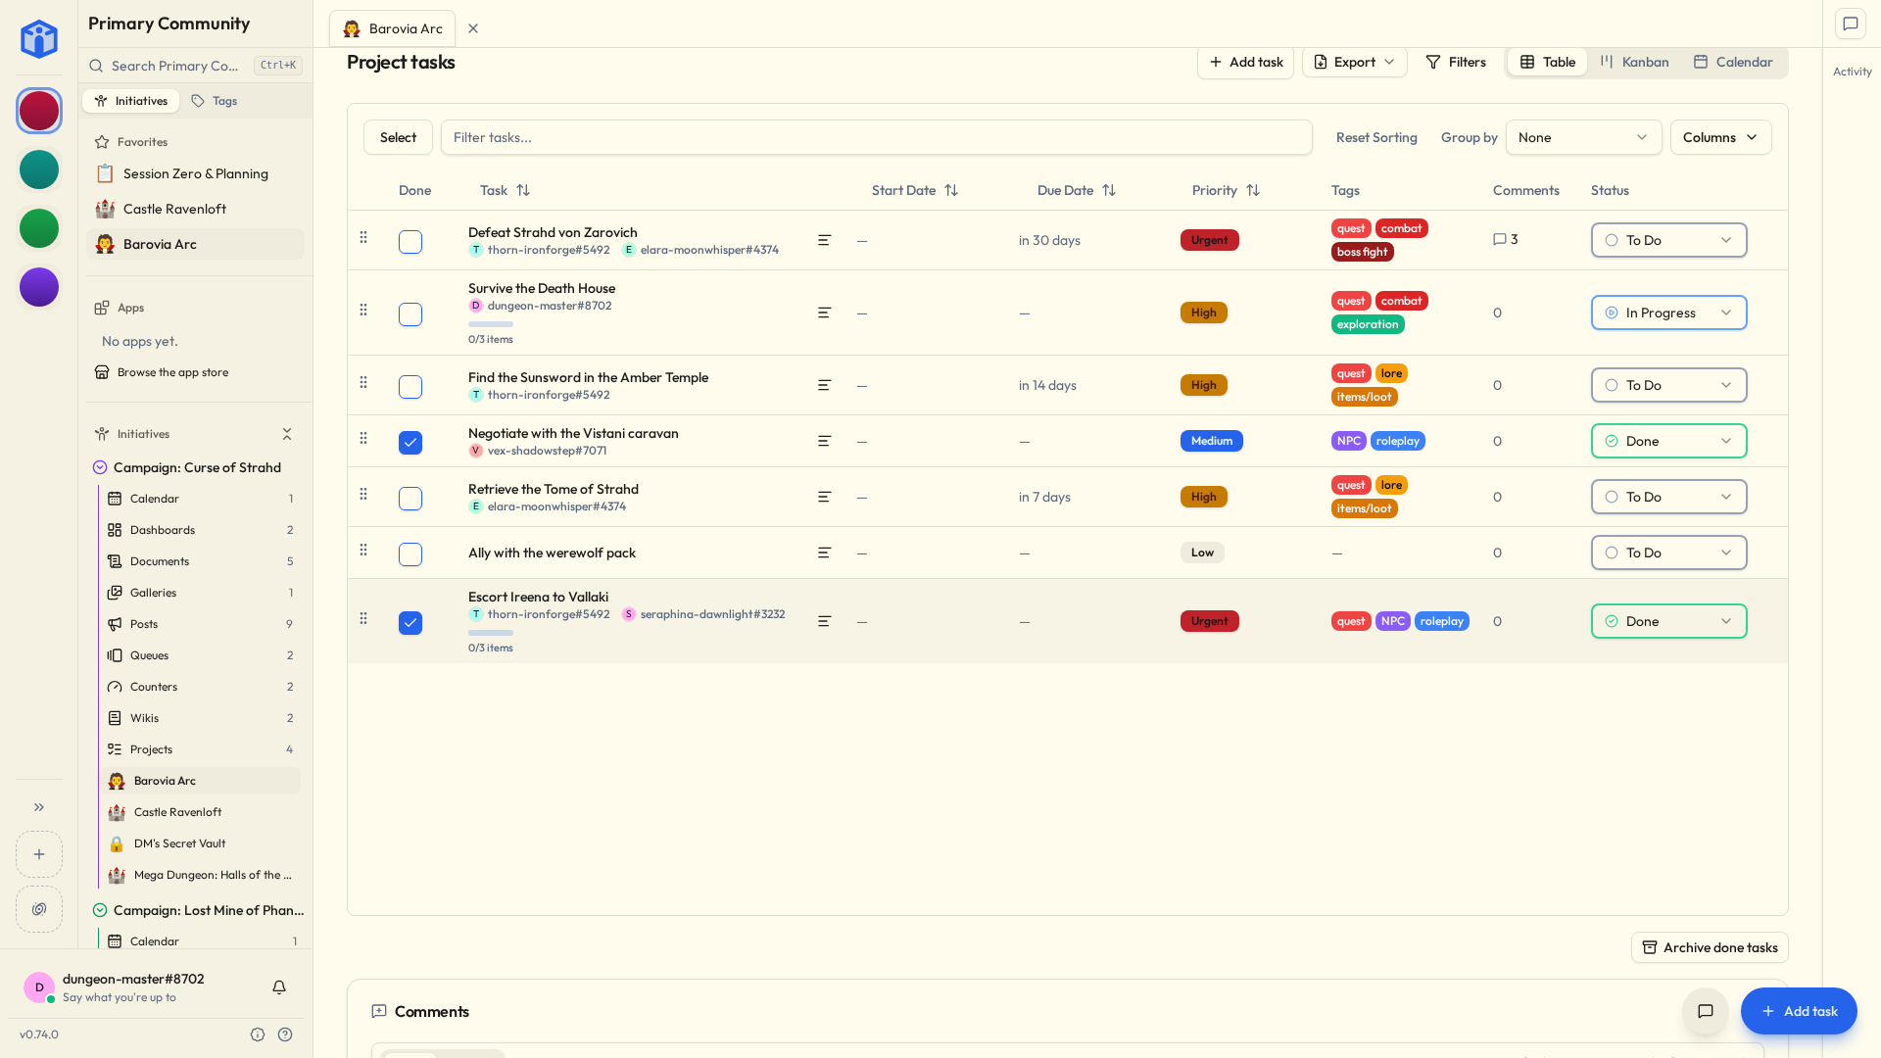Expand the sidebar double-chevron icon
This screenshot has width=1881, height=1058.
point(39,807)
